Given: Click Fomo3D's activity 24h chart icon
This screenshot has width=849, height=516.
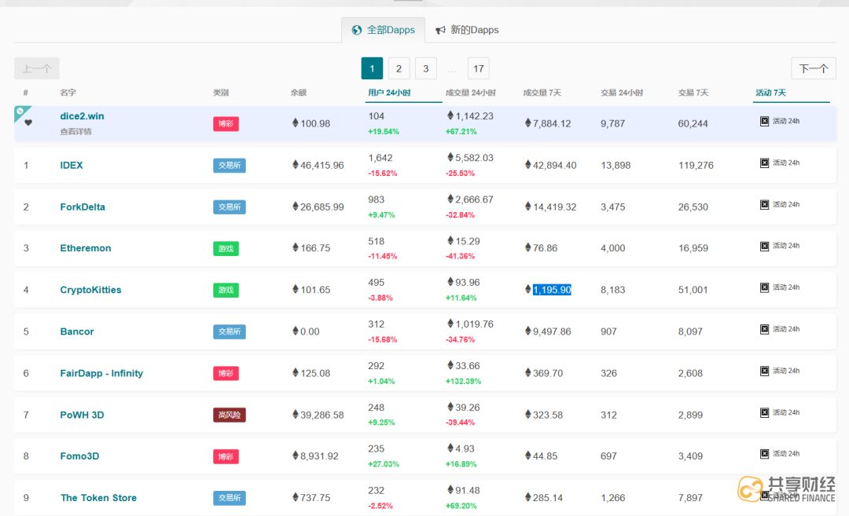Looking at the screenshot, I should 764,454.
